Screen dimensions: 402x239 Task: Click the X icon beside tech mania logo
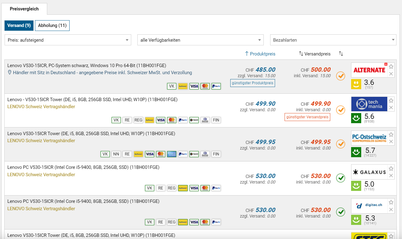coord(391,108)
